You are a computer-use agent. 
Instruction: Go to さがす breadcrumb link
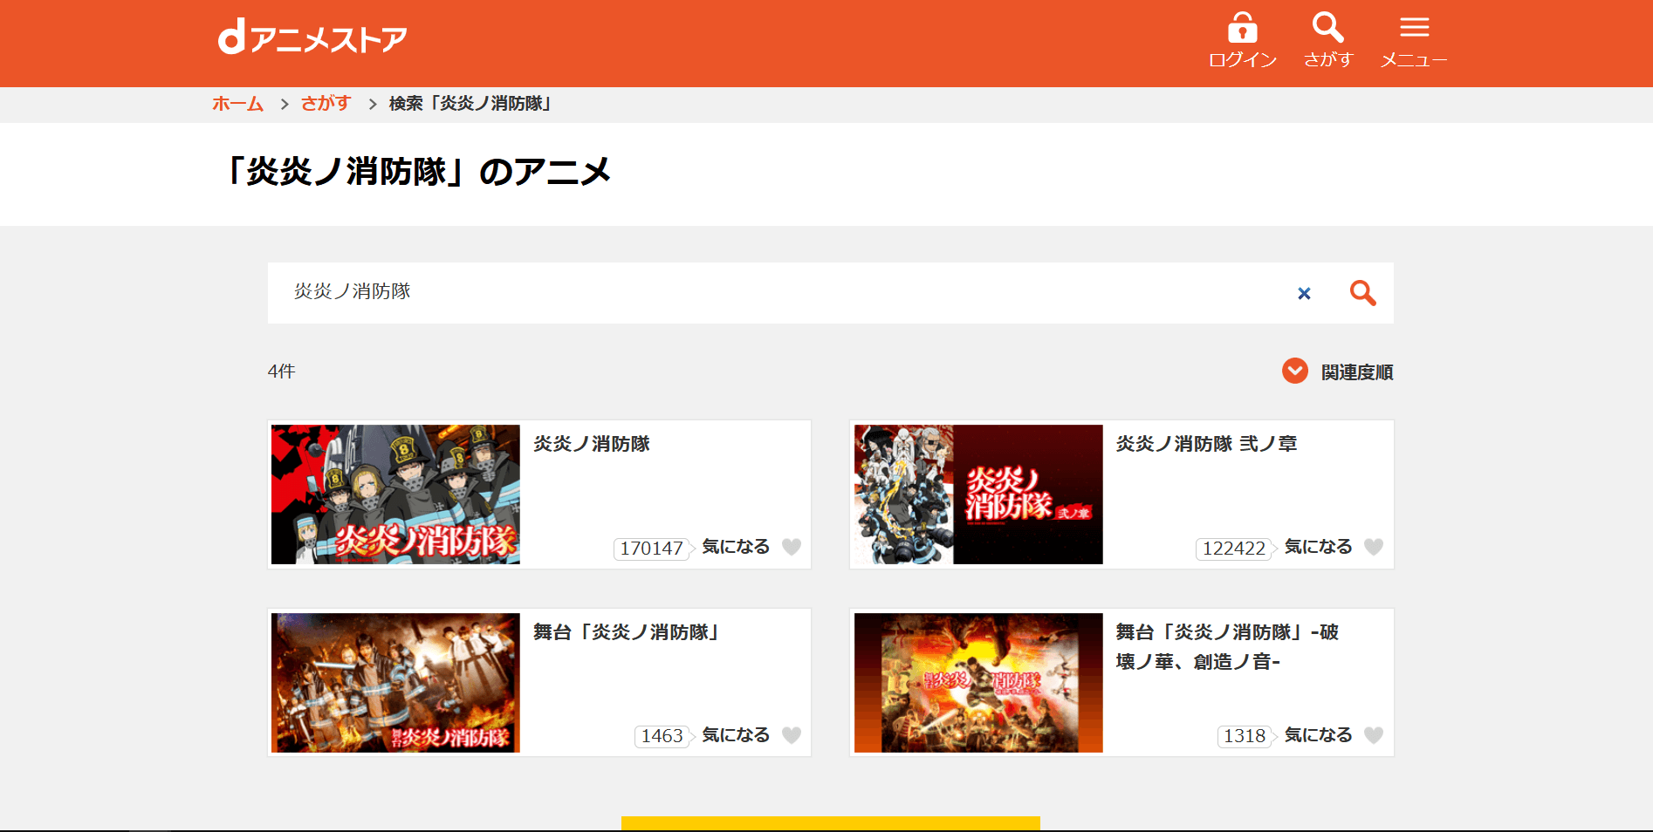(326, 104)
